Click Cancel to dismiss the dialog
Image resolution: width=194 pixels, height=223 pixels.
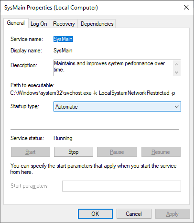(134, 214)
